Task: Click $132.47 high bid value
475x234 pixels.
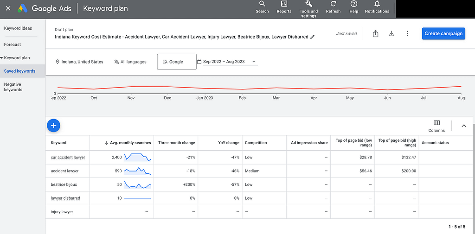Action: [409, 158]
